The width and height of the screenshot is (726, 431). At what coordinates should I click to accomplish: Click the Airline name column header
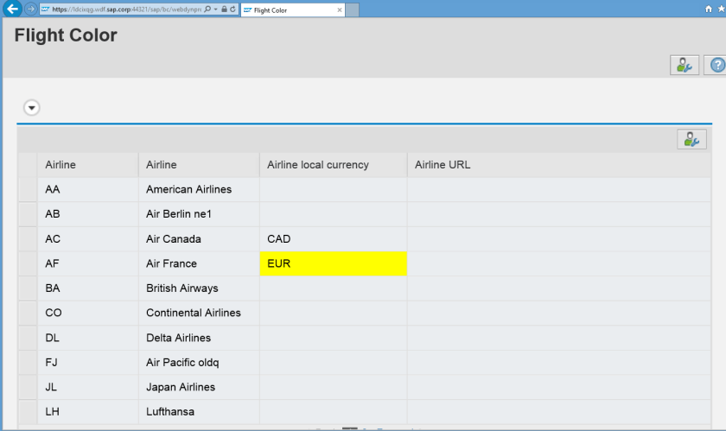coord(199,165)
